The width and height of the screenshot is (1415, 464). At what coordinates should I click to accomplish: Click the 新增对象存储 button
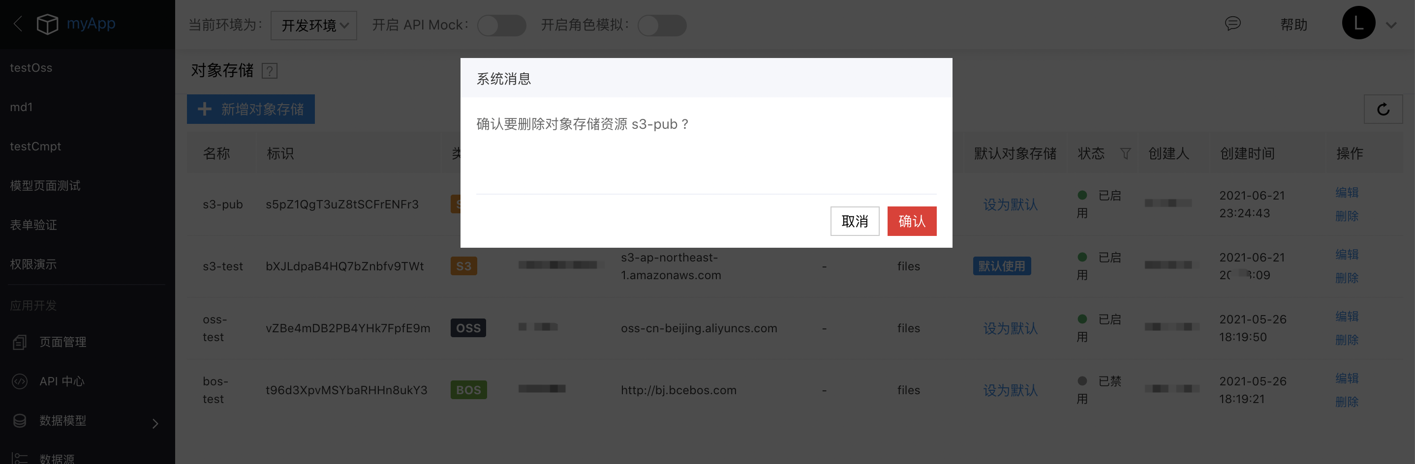[x=251, y=109]
